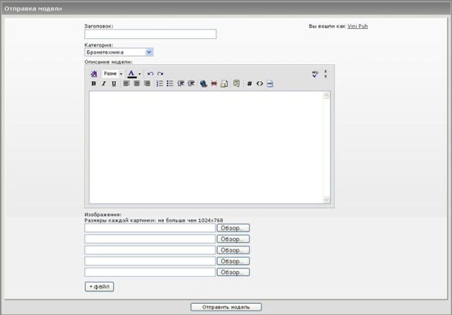Run the spell check tool
The image size is (452, 315).
(315, 73)
